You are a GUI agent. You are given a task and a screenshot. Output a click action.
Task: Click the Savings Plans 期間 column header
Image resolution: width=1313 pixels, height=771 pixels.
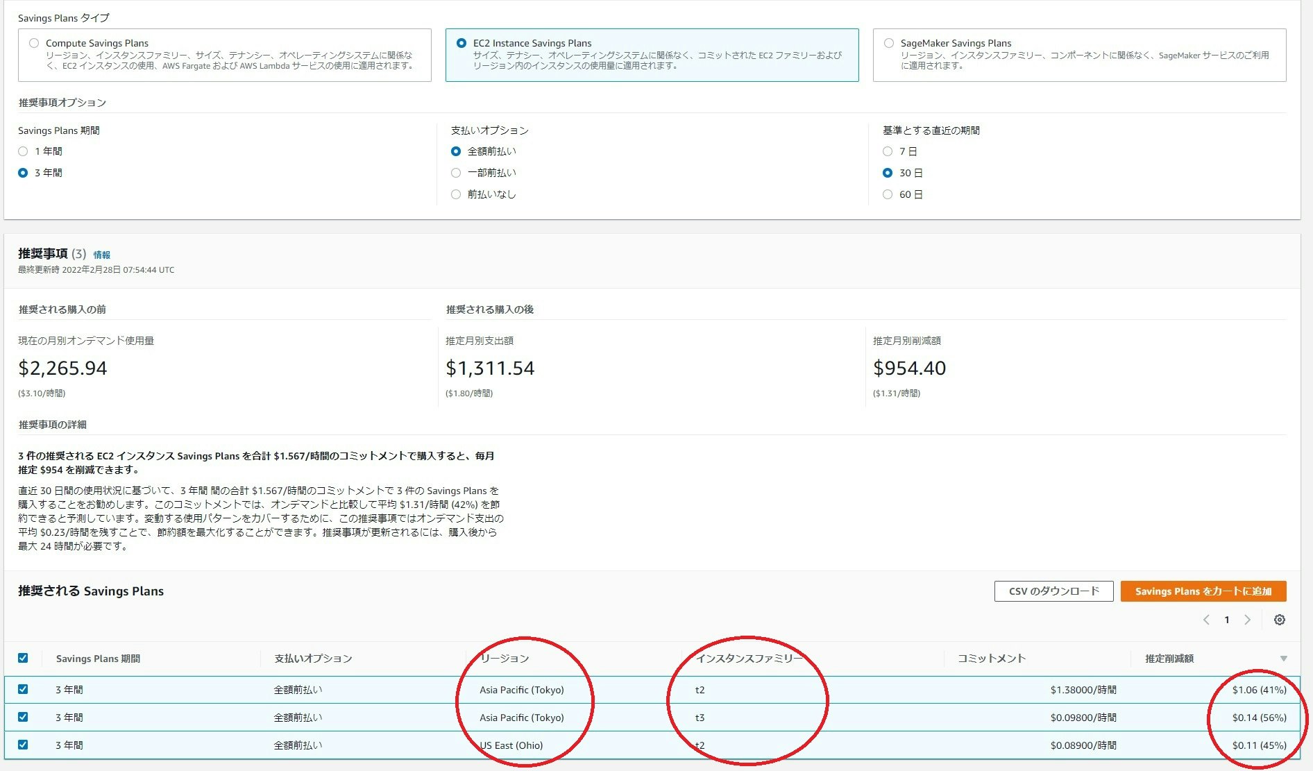coord(98,659)
